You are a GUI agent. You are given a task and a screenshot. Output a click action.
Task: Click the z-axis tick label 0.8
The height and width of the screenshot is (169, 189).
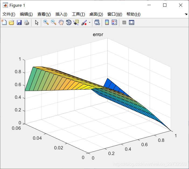[x=18, y=72]
